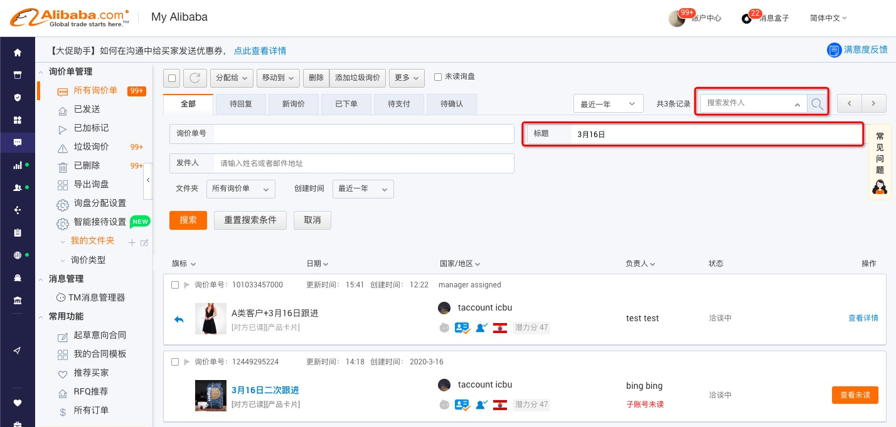The height and width of the screenshot is (427, 896).
Task: Open the 最近一年 range dropdown near record count
Action: (x=609, y=104)
